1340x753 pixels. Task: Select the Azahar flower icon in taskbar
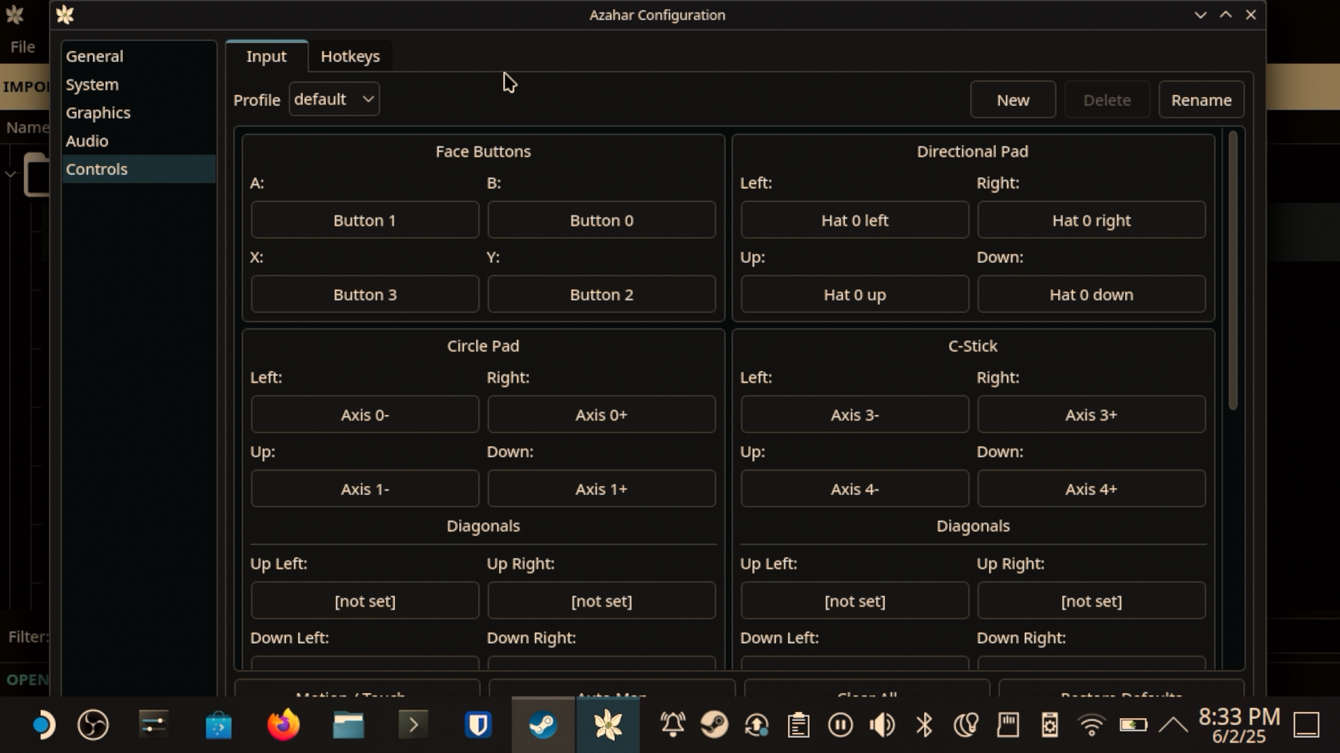tap(608, 725)
